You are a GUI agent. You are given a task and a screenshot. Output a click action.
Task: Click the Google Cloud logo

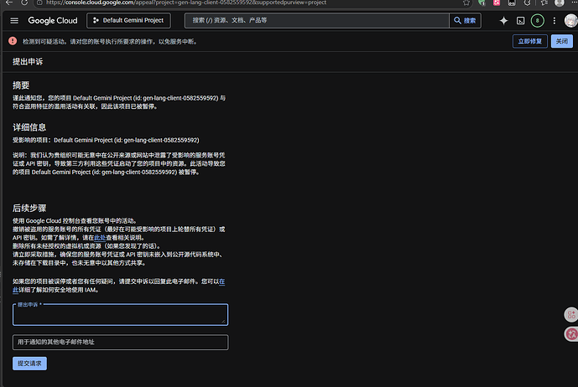point(53,21)
